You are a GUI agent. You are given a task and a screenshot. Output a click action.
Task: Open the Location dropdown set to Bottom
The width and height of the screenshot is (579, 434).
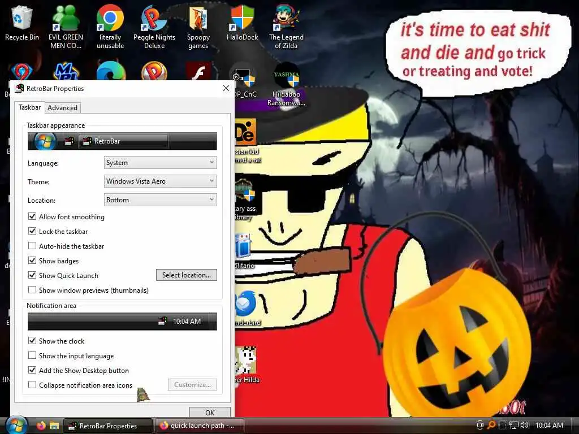pos(160,199)
